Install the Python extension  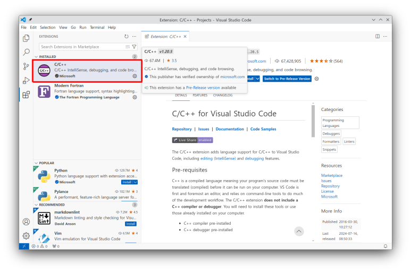point(127,182)
